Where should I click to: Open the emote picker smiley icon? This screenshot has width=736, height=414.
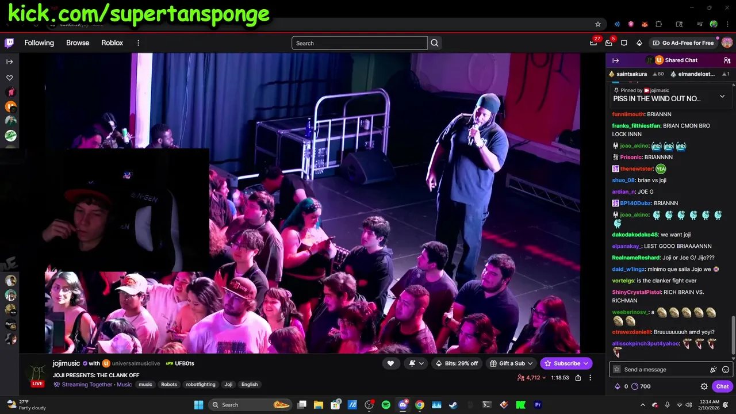point(726,370)
